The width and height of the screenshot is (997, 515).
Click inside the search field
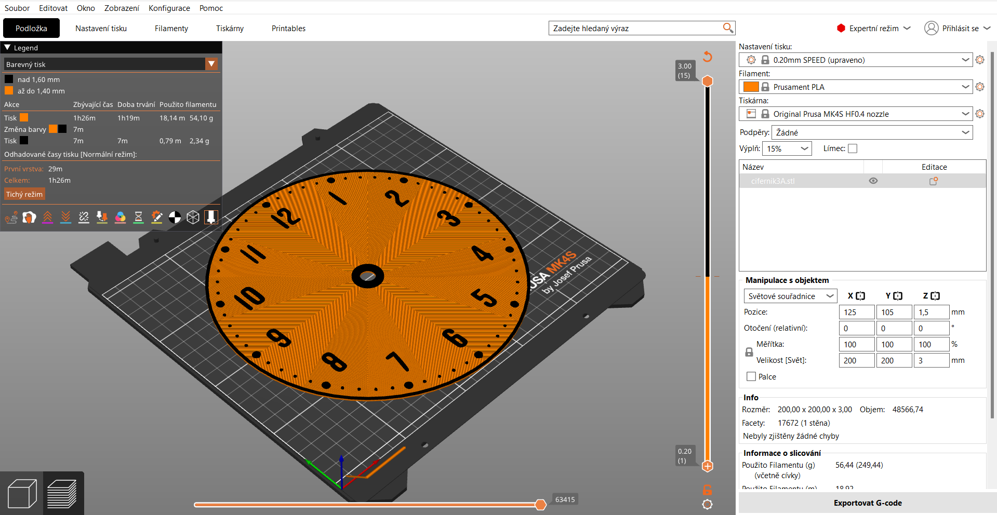coord(634,28)
